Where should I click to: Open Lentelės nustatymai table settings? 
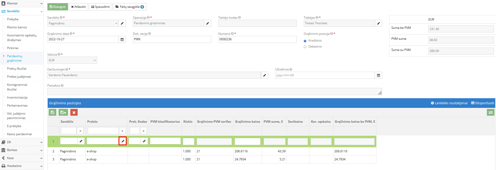[x=449, y=103]
